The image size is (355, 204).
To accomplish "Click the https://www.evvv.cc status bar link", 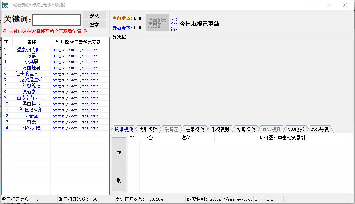I will pyautogui.click(x=231, y=199).
